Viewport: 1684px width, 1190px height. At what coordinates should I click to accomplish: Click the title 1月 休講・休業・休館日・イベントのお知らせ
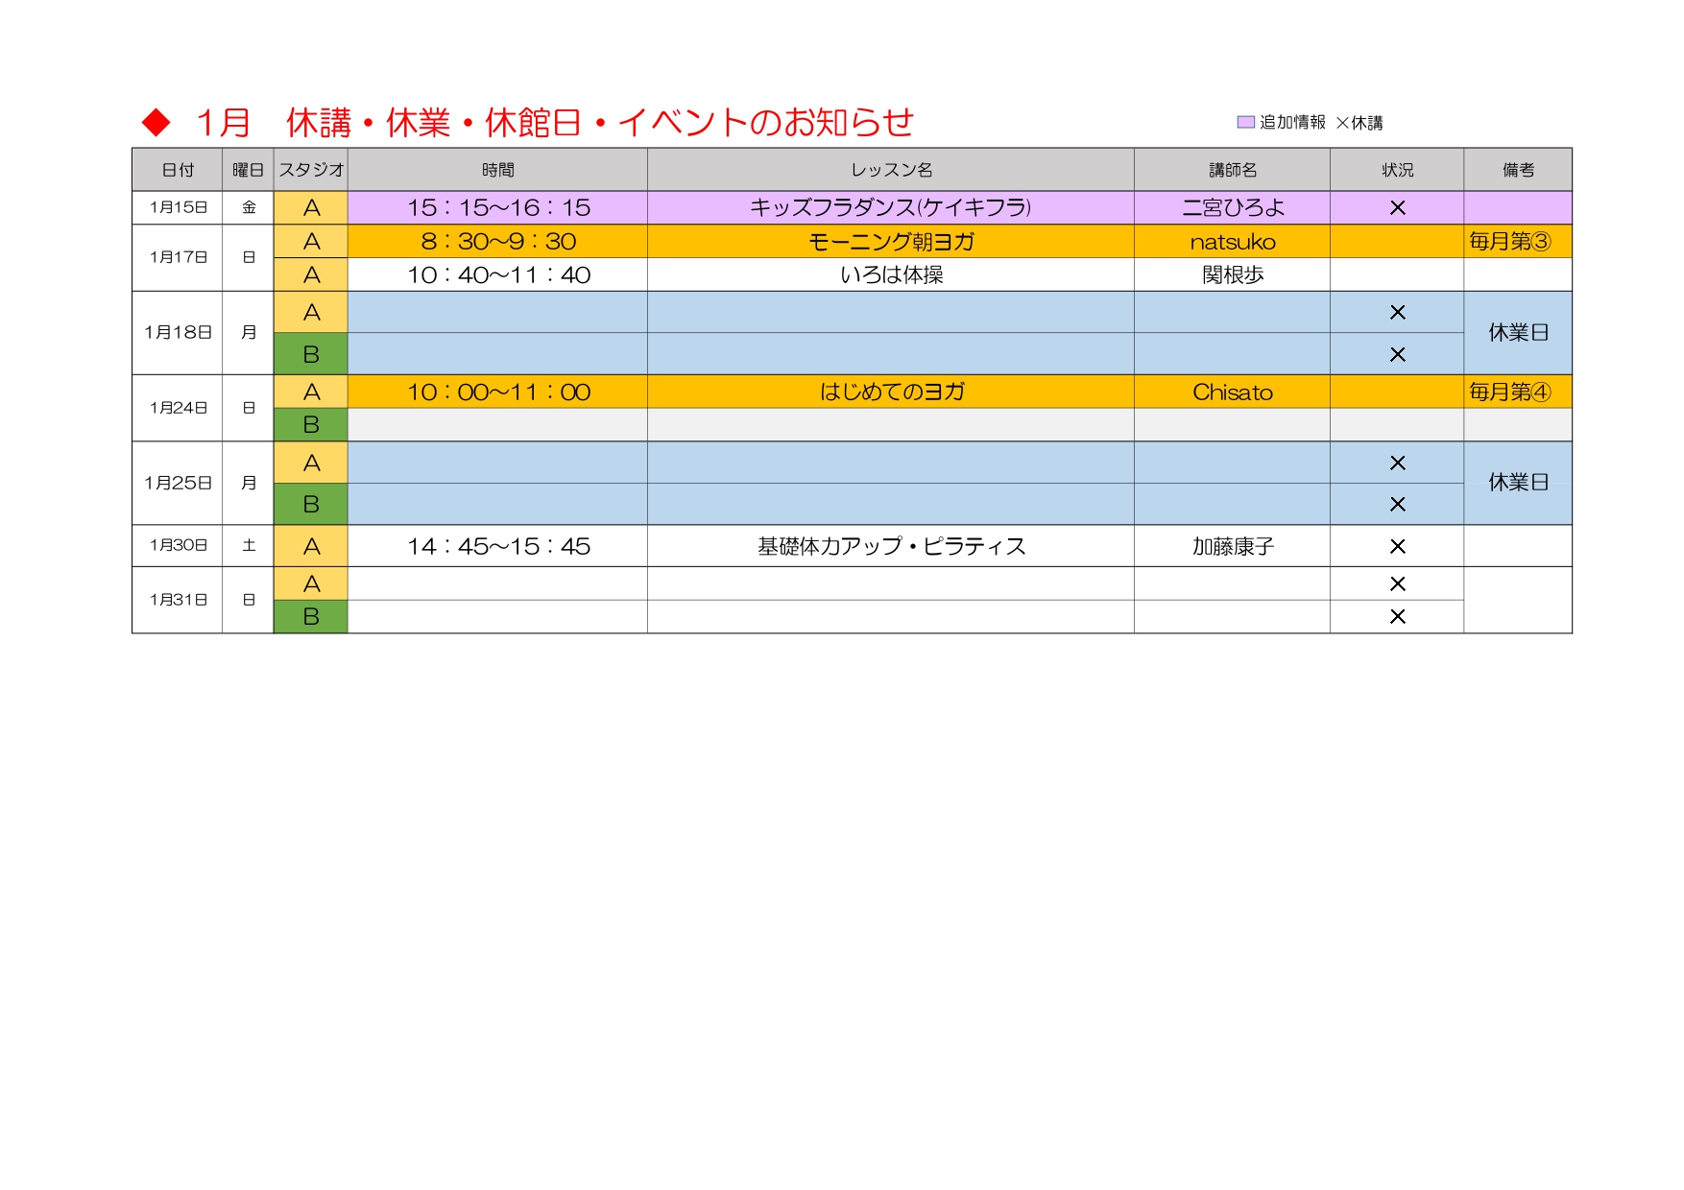pyautogui.click(x=554, y=122)
